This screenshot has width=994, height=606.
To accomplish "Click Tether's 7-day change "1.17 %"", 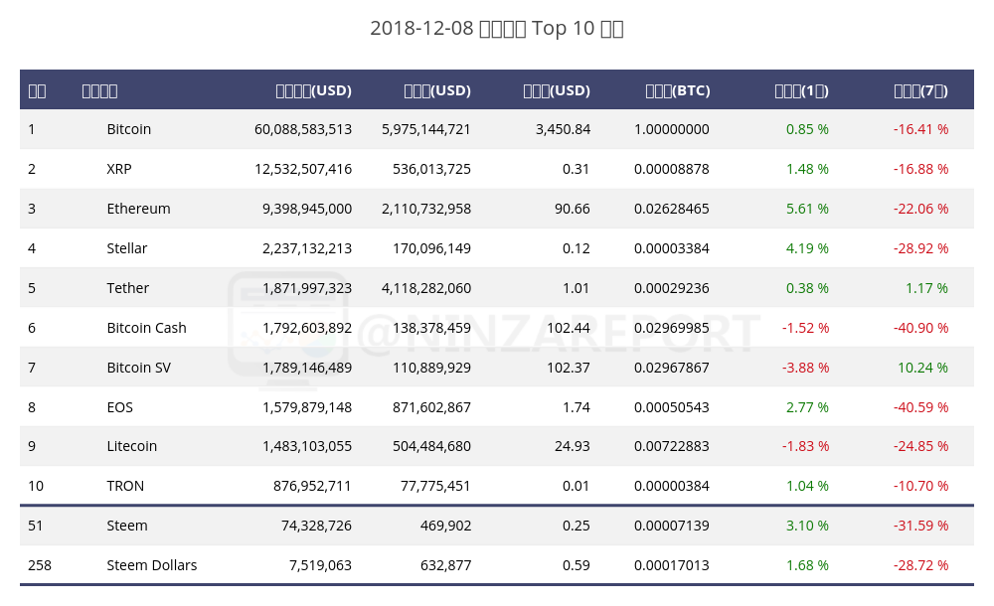I will pyautogui.click(x=926, y=288).
